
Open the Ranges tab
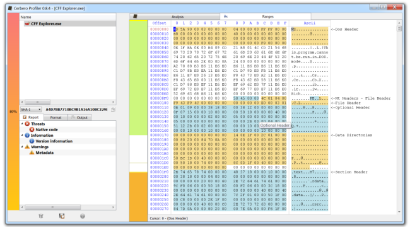point(266,16)
